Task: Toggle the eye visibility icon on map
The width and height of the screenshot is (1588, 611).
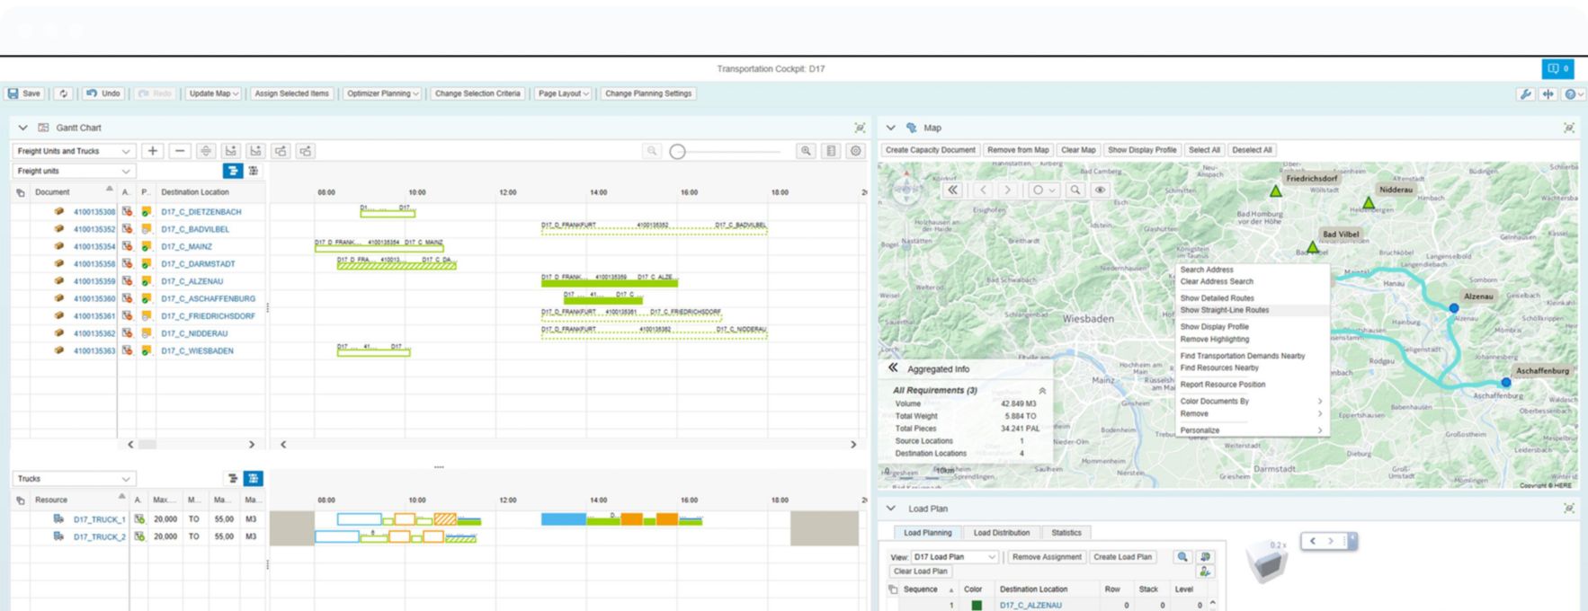Action: [1100, 190]
